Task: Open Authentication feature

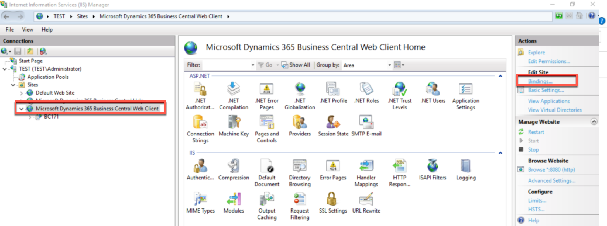Action: (200, 170)
